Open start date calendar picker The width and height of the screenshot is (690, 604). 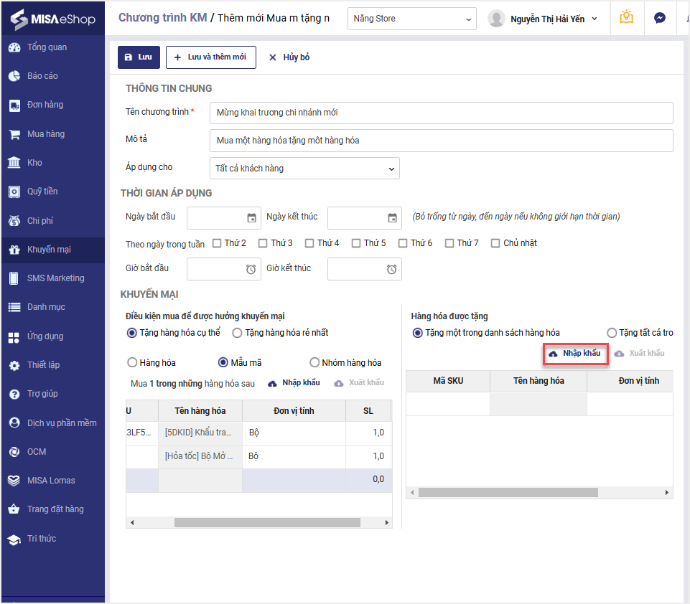251,218
